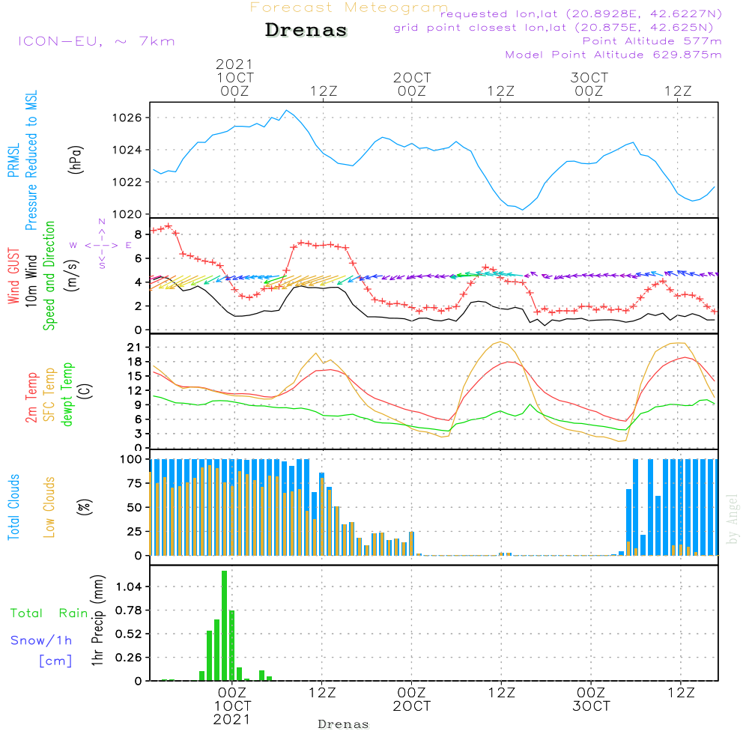This screenshot has height=749, width=749.
Task: Click the '21' temperature axis value
Action: pos(135,348)
